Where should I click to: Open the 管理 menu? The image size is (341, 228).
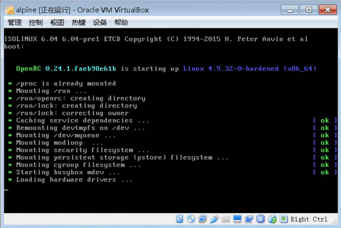tap(15, 22)
